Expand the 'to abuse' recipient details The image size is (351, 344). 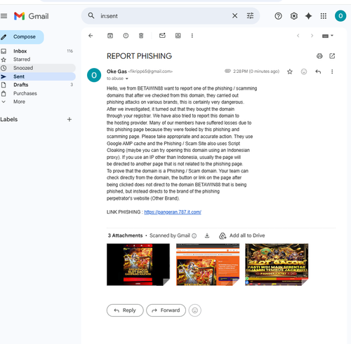coord(127,78)
